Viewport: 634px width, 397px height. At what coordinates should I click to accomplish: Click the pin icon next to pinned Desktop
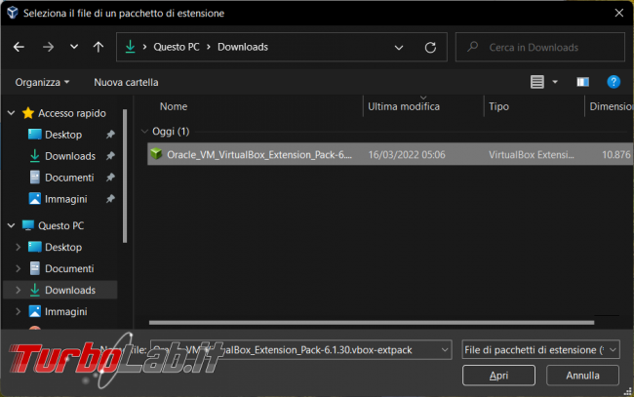pos(110,135)
